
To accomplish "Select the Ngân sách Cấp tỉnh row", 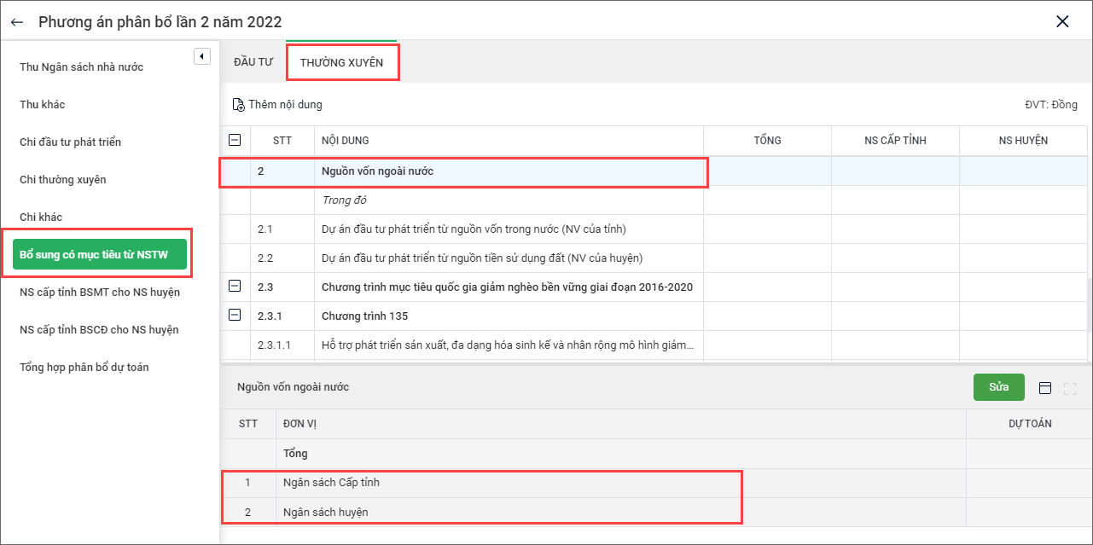I will (331, 483).
